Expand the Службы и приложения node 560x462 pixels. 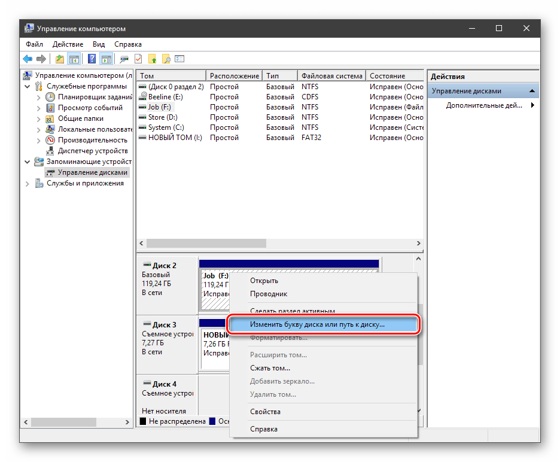[28, 184]
